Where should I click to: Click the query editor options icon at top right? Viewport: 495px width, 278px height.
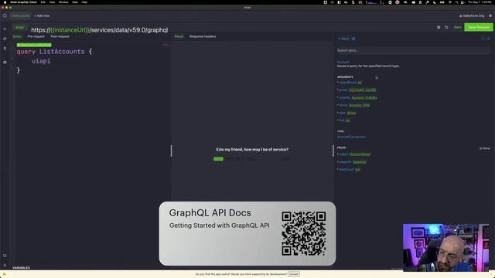pos(166,45)
